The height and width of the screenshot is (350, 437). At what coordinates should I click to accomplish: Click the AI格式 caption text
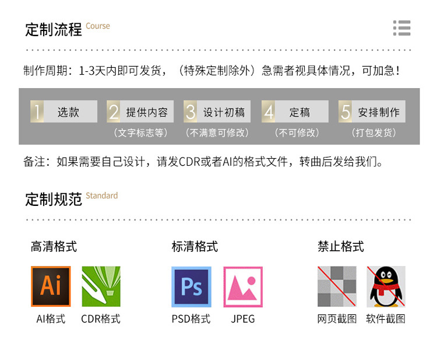click(51, 318)
